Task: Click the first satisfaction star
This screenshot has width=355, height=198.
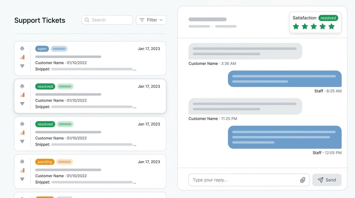Action: point(296,27)
